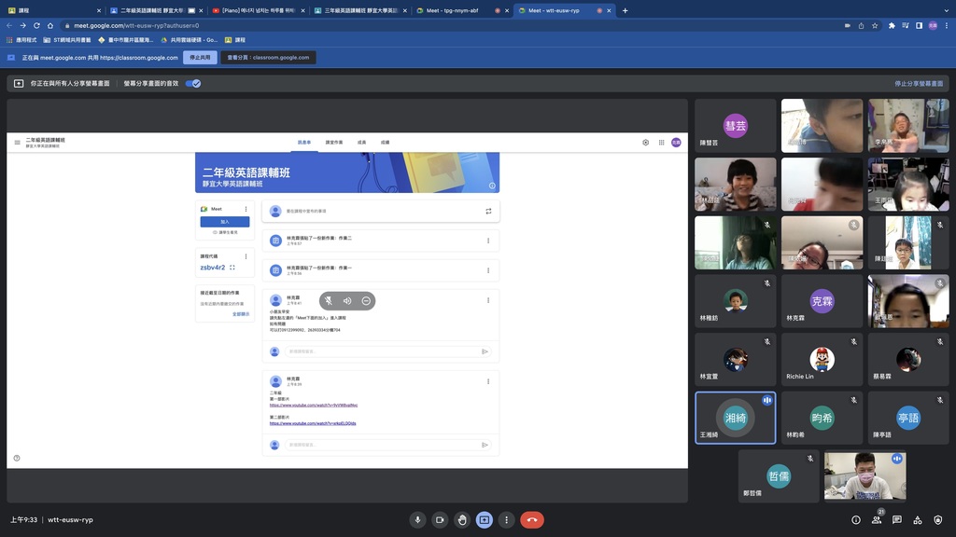Open the Classroom hamburger main menu
The image size is (956, 537).
(17, 143)
